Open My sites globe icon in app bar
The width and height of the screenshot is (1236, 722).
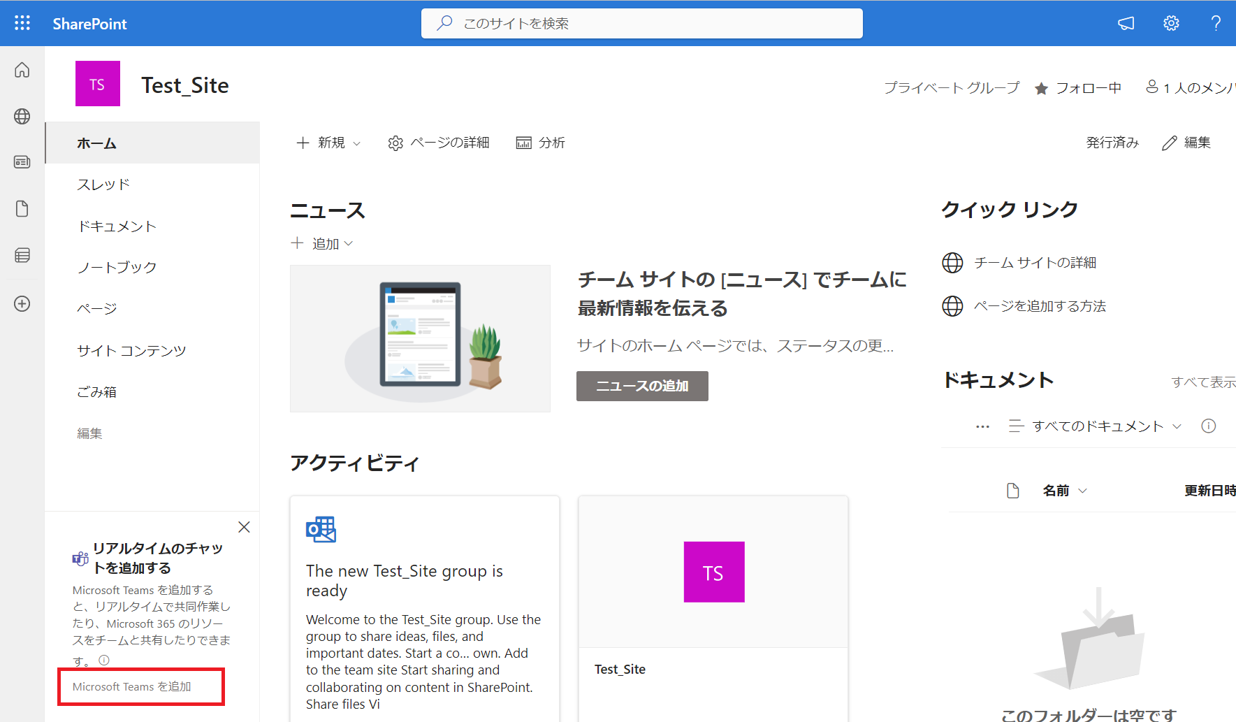tap(22, 116)
